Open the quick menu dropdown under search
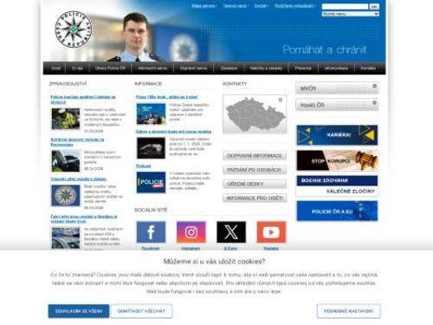The width and height of the screenshot is (433, 325). [351, 14]
